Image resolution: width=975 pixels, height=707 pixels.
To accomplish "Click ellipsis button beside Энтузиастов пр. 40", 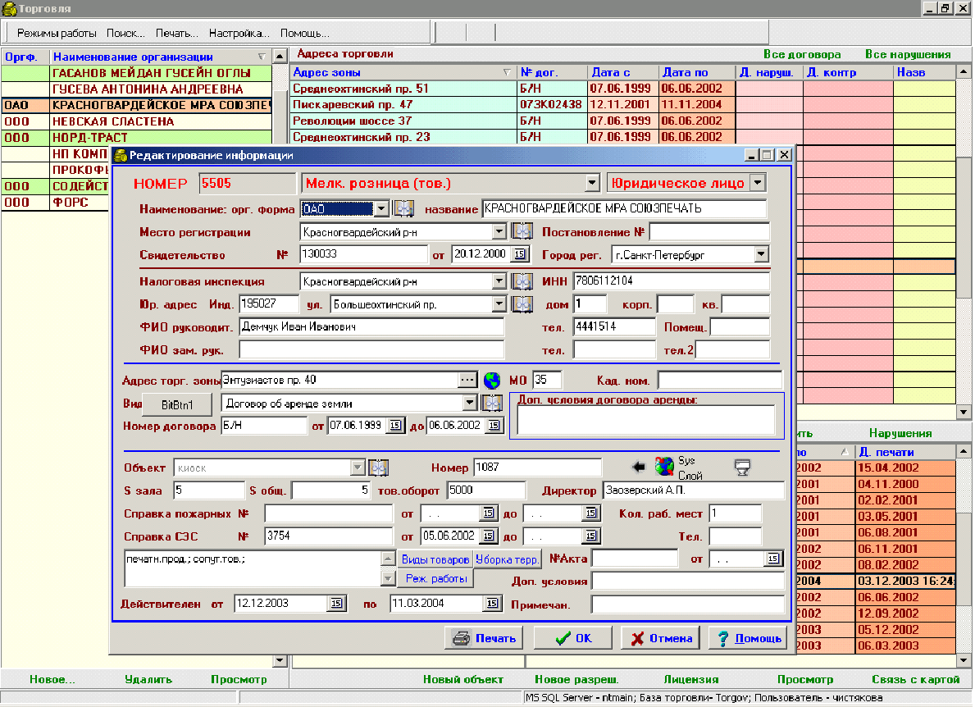I will point(467,381).
